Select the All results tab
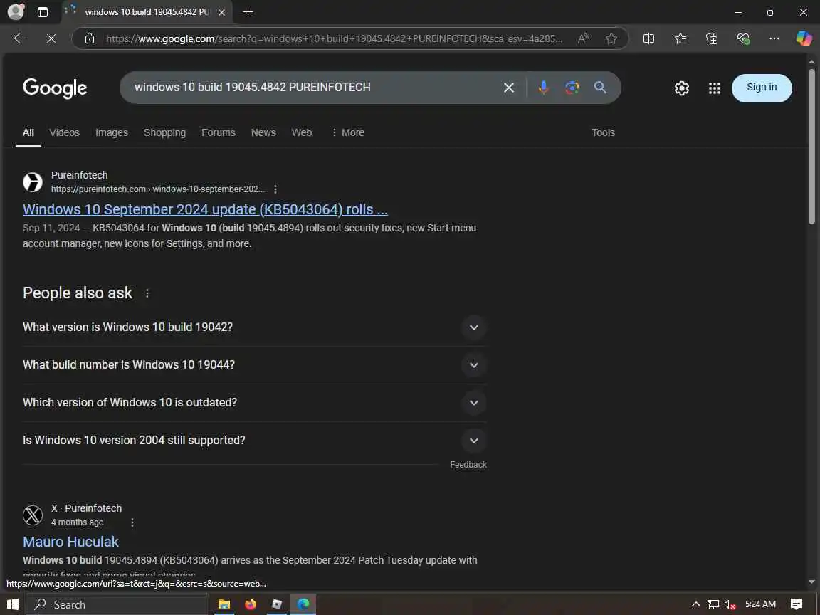This screenshot has height=615, width=820. pos(28,133)
